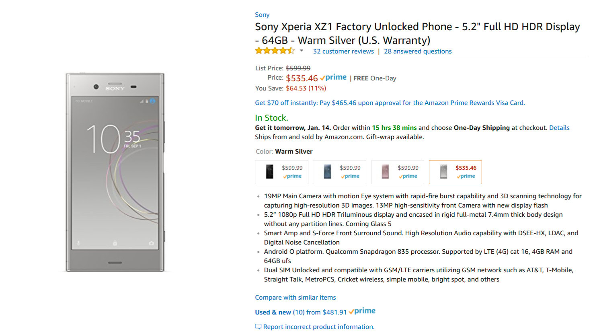Image resolution: width=595 pixels, height=335 pixels.
Task: Expand the rating breakdown dropdown arrow
Action: (301, 51)
